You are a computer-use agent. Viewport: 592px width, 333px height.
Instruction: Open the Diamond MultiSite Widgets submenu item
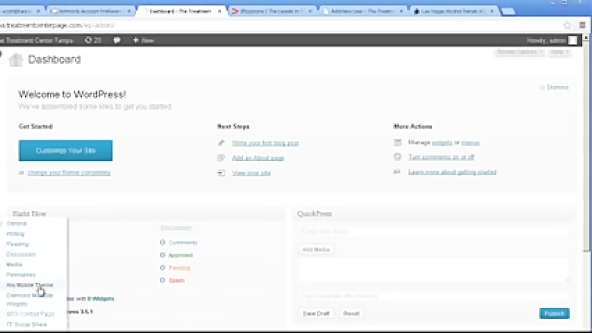pyautogui.click(x=30, y=300)
